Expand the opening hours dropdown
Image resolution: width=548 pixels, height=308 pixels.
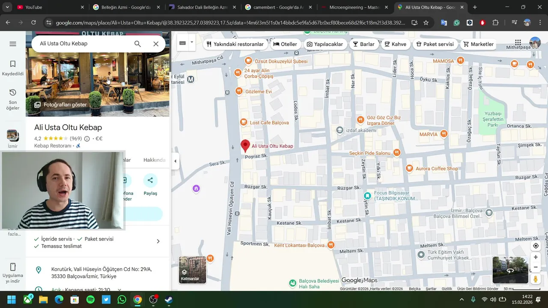[119, 290]
